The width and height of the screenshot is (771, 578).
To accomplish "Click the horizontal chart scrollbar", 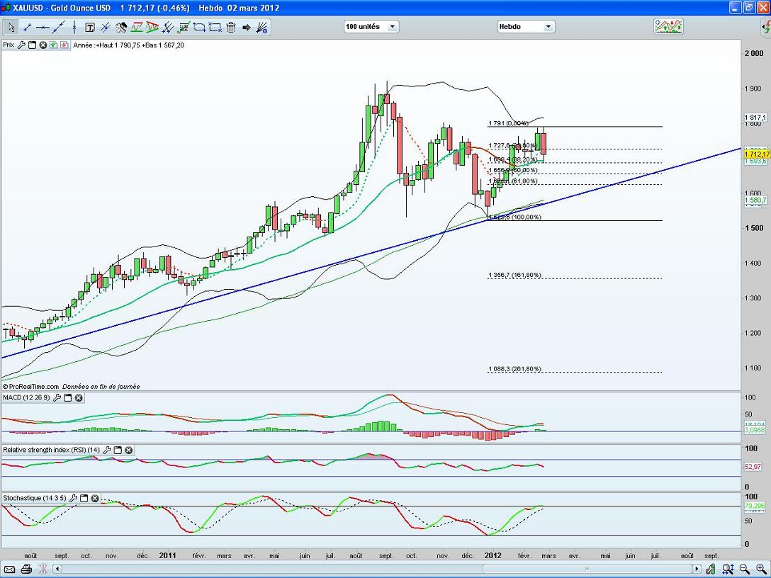I will [x=376, y=569].
